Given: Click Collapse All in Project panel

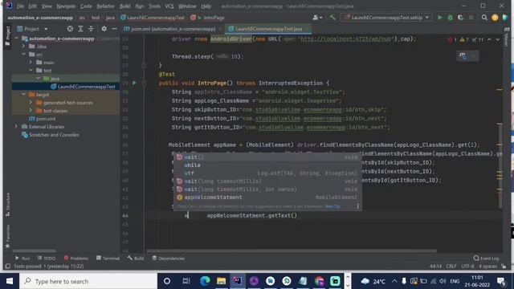Looking at the screenshot, I should (x=91, y=29).
